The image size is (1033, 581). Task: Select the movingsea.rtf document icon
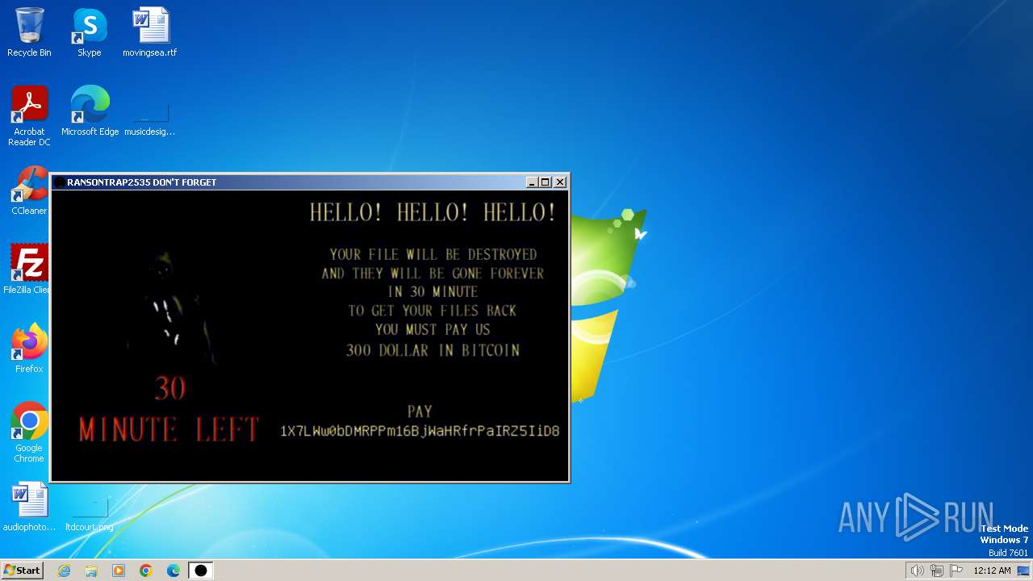pyautogui.click(x=150, y=32)
